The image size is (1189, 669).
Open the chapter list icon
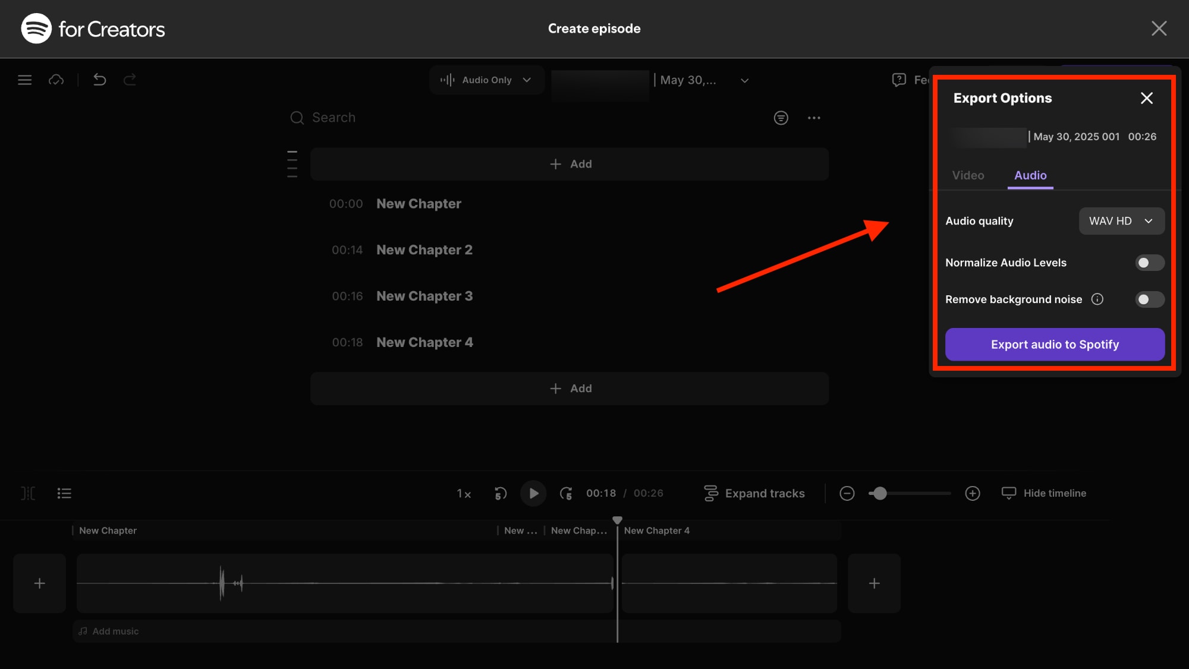click(64, 493)
